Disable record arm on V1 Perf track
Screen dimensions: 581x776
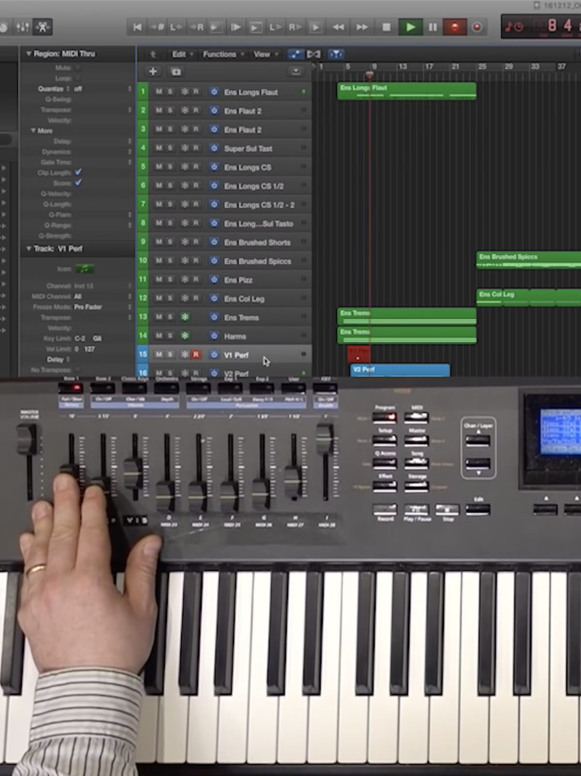coord(196,355)
